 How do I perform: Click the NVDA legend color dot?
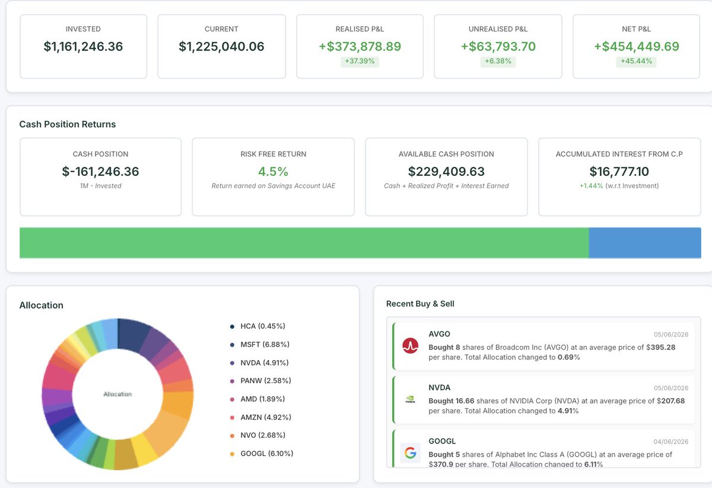pos(232,363)
